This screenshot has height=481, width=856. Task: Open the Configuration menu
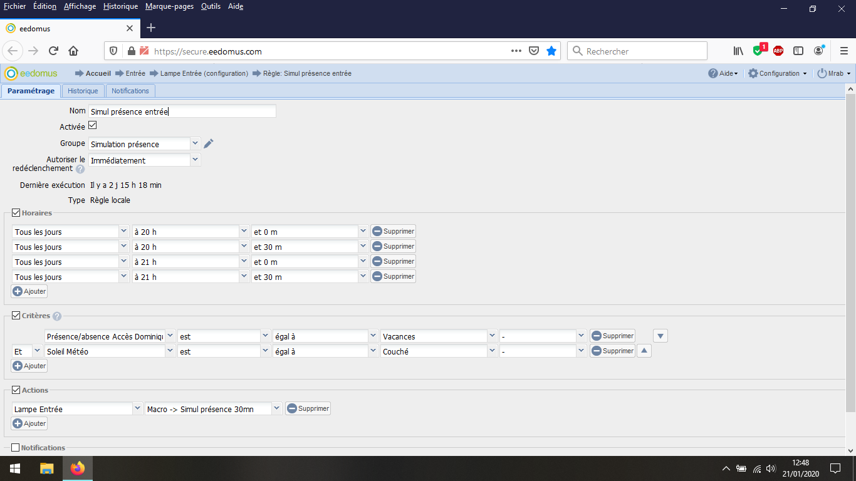click(x=778, y=73)
